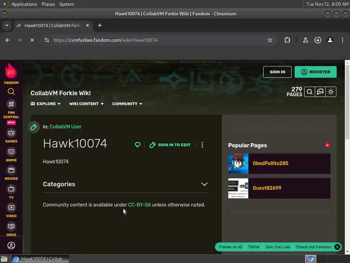Click the user profile icon in sidebar

11,246
